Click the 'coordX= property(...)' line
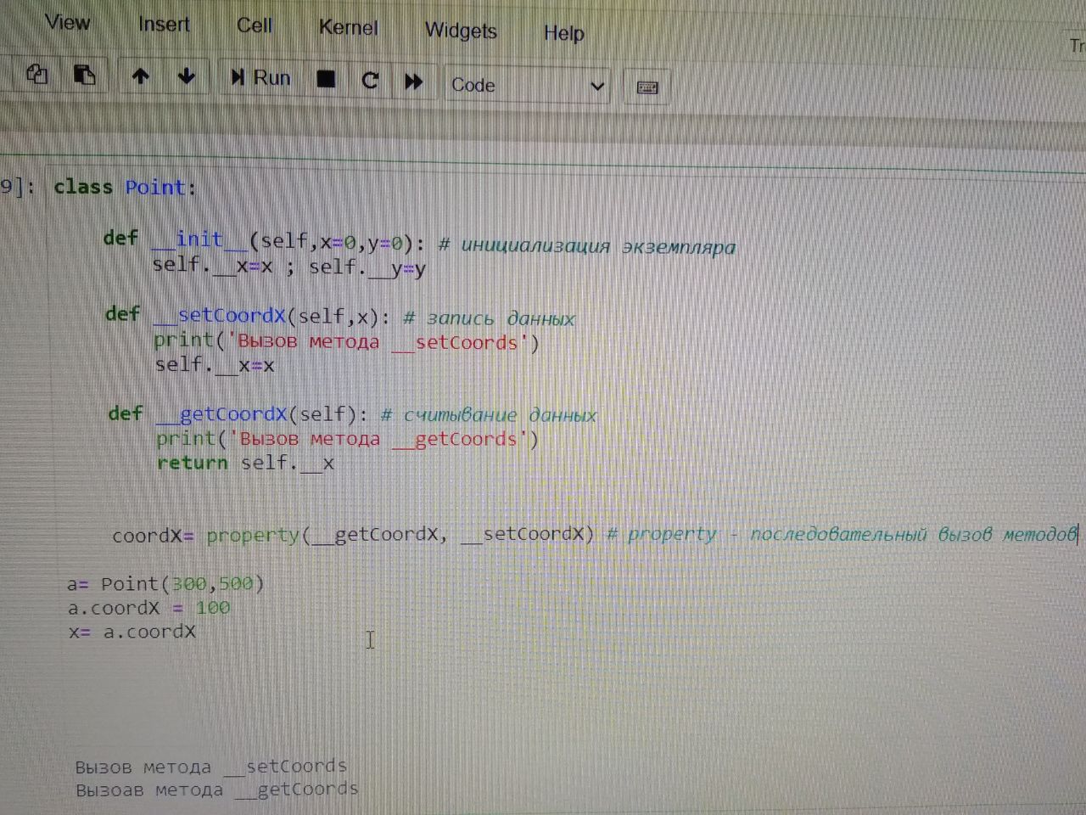Image resolution: width=1086 pixels, height=815 pixels. 595,535
